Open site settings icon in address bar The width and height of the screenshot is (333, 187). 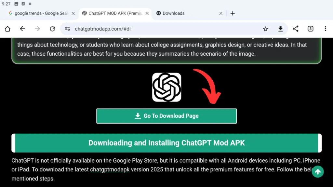click(68, 29)
